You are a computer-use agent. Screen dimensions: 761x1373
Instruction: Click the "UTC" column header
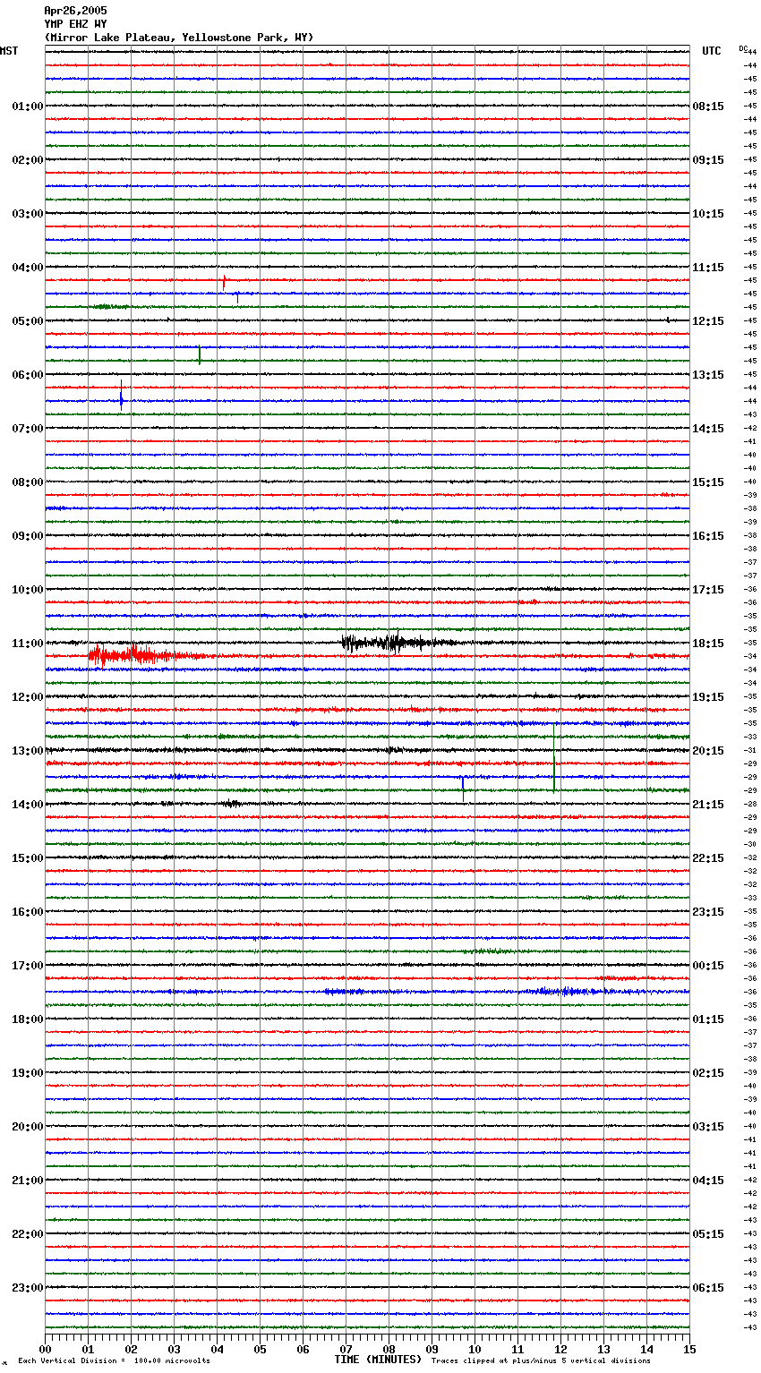pos(712,51)
